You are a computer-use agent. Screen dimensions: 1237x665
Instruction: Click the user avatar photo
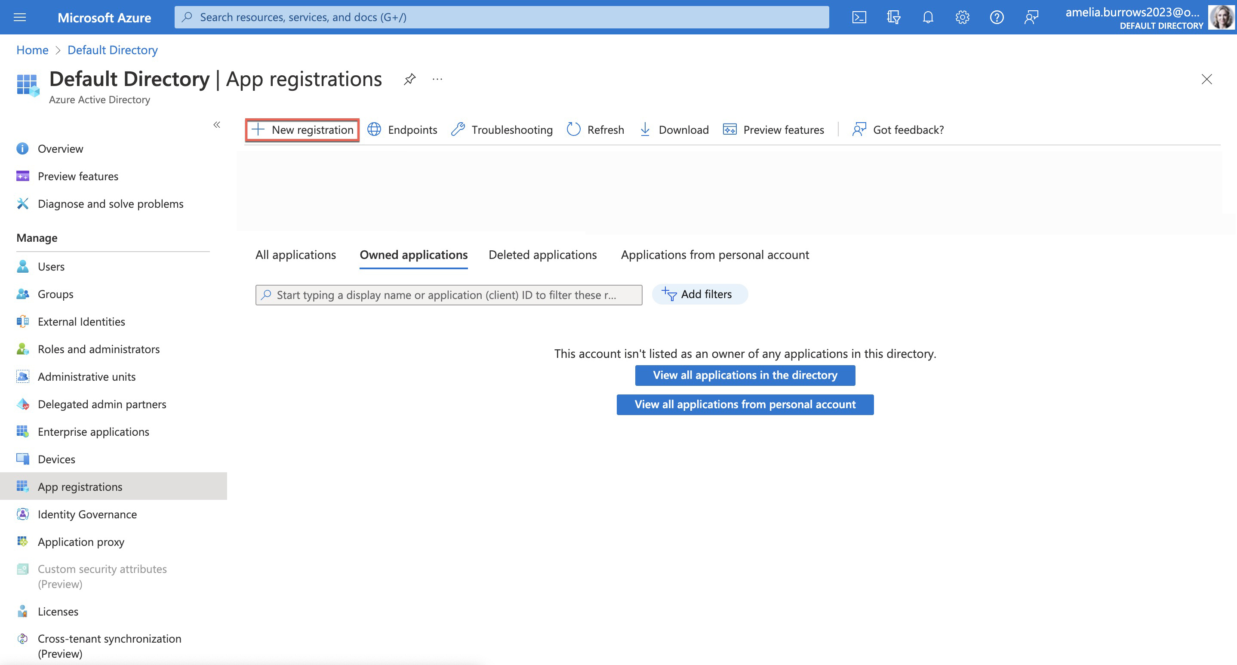click(x=1221, y=17)
